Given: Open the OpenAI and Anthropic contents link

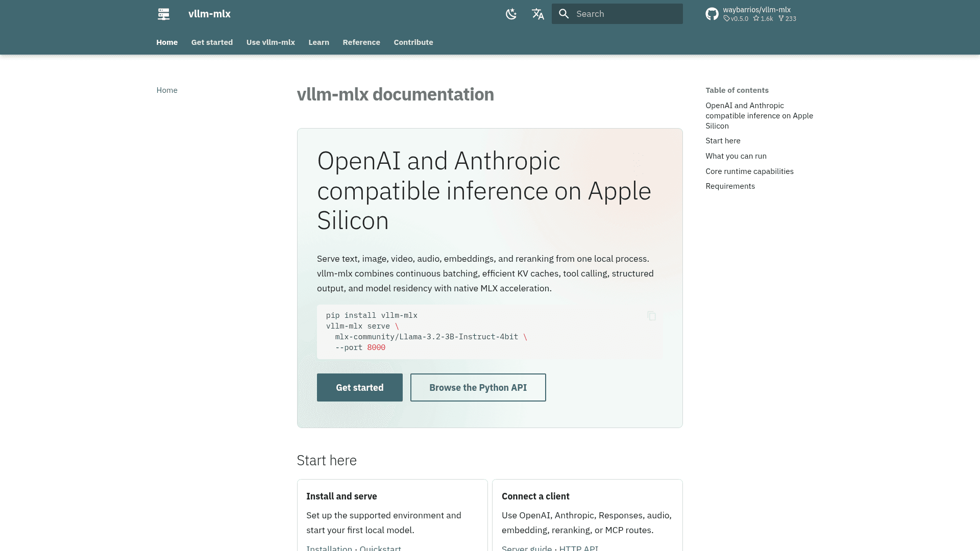Looking at the screenshot, I should tap(759, 116).
